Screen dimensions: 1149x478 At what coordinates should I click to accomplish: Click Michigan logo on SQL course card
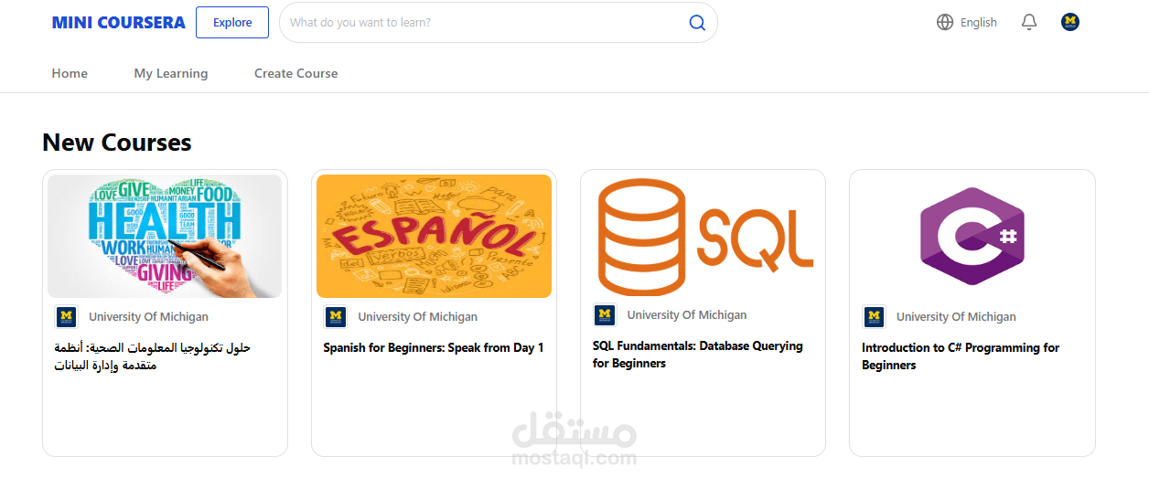[x=605, y=315]
